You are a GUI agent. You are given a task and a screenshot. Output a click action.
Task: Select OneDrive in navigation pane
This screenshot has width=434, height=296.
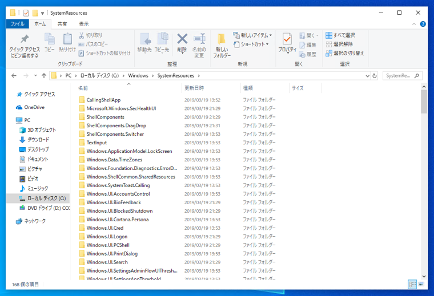(30, 107)
